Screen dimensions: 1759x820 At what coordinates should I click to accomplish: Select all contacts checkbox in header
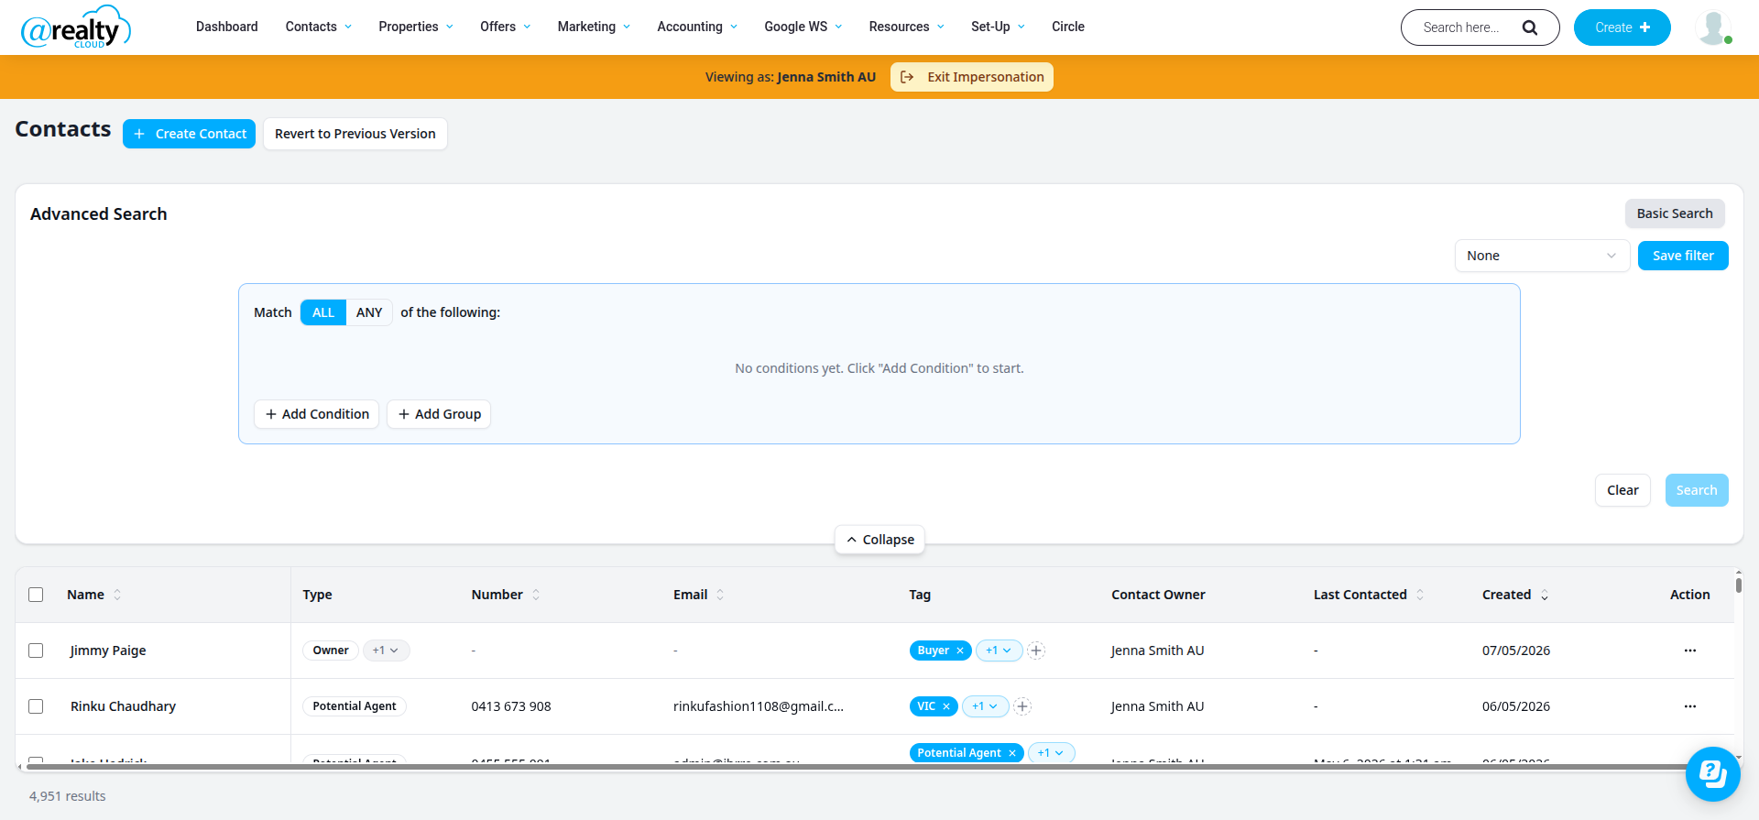pyautogui.click(x=36, y=595)
